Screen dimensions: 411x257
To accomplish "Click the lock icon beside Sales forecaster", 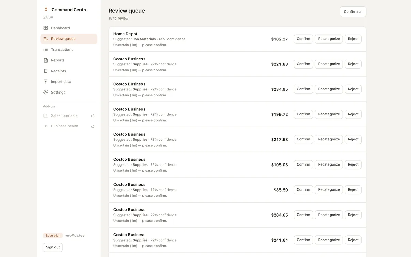I will click(x=92, y=115).
